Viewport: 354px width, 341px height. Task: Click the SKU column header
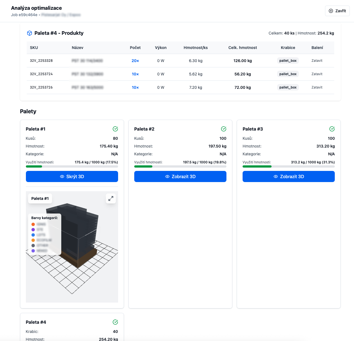(34, 48)
